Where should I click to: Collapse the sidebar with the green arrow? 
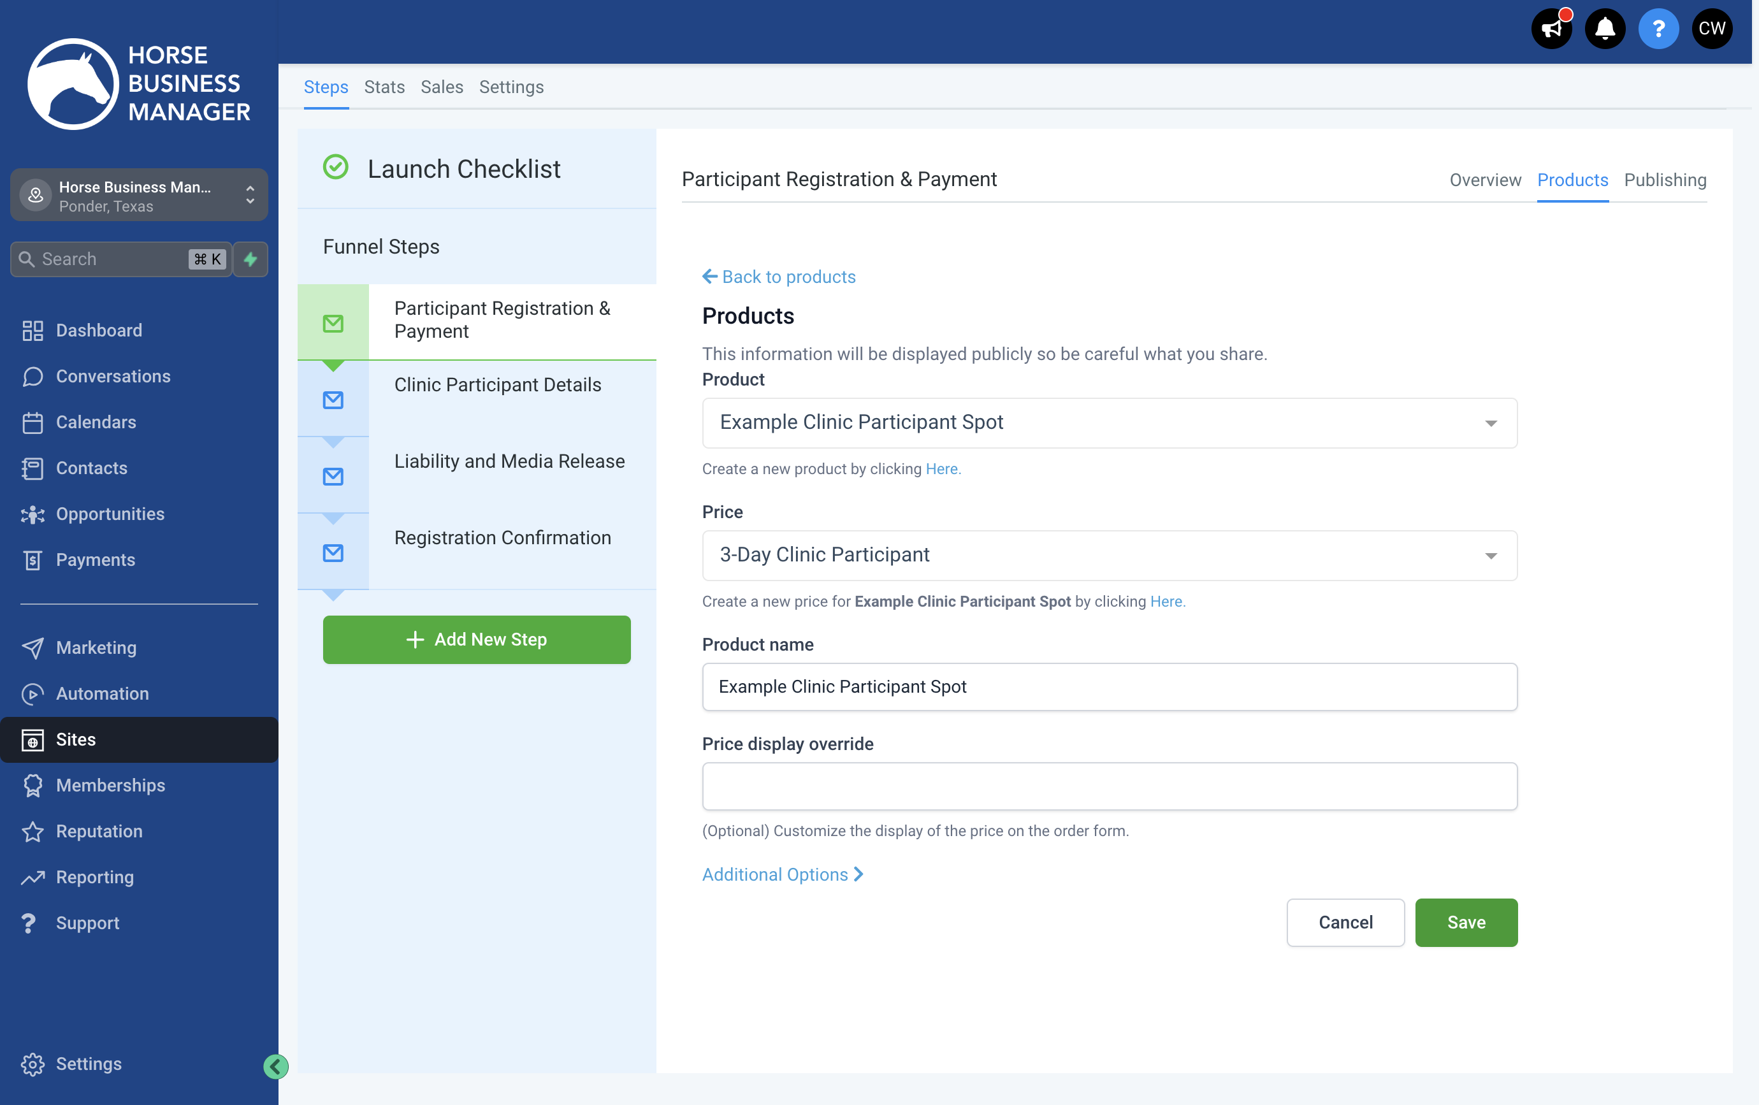click(275, 1066)
